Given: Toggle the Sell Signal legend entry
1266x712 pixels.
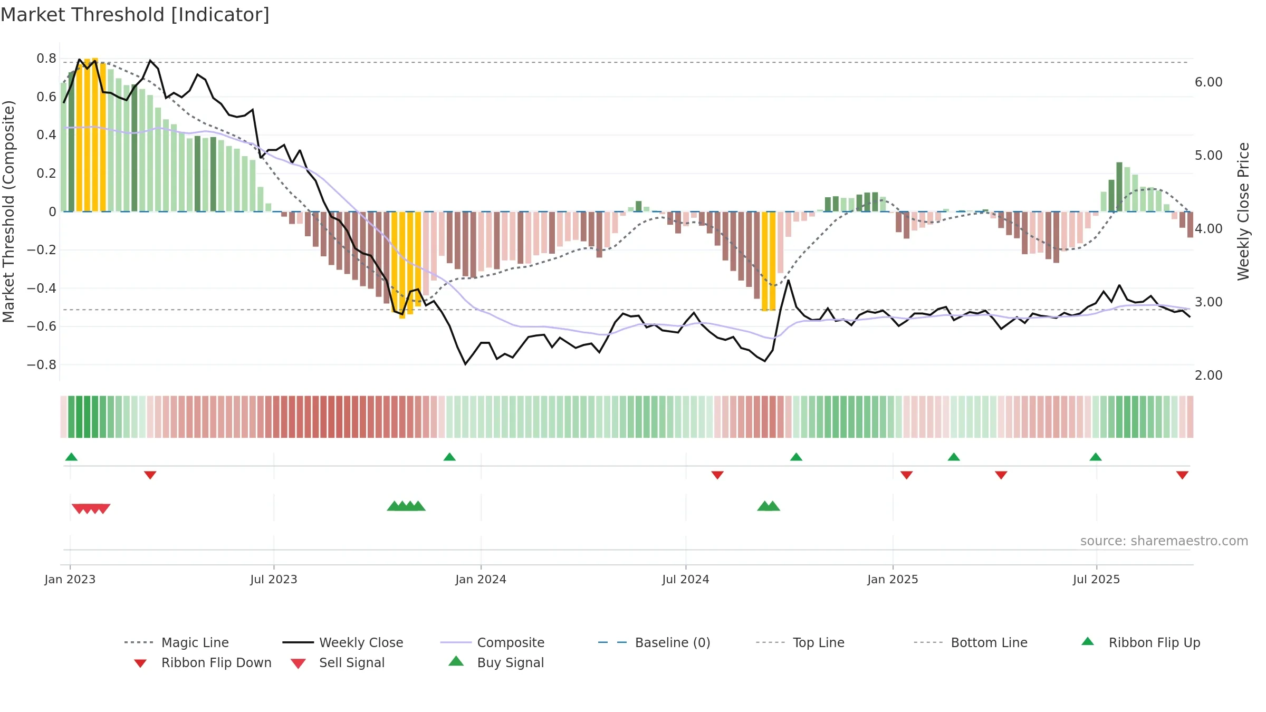Looking at the screenshot, I should 338,662.
